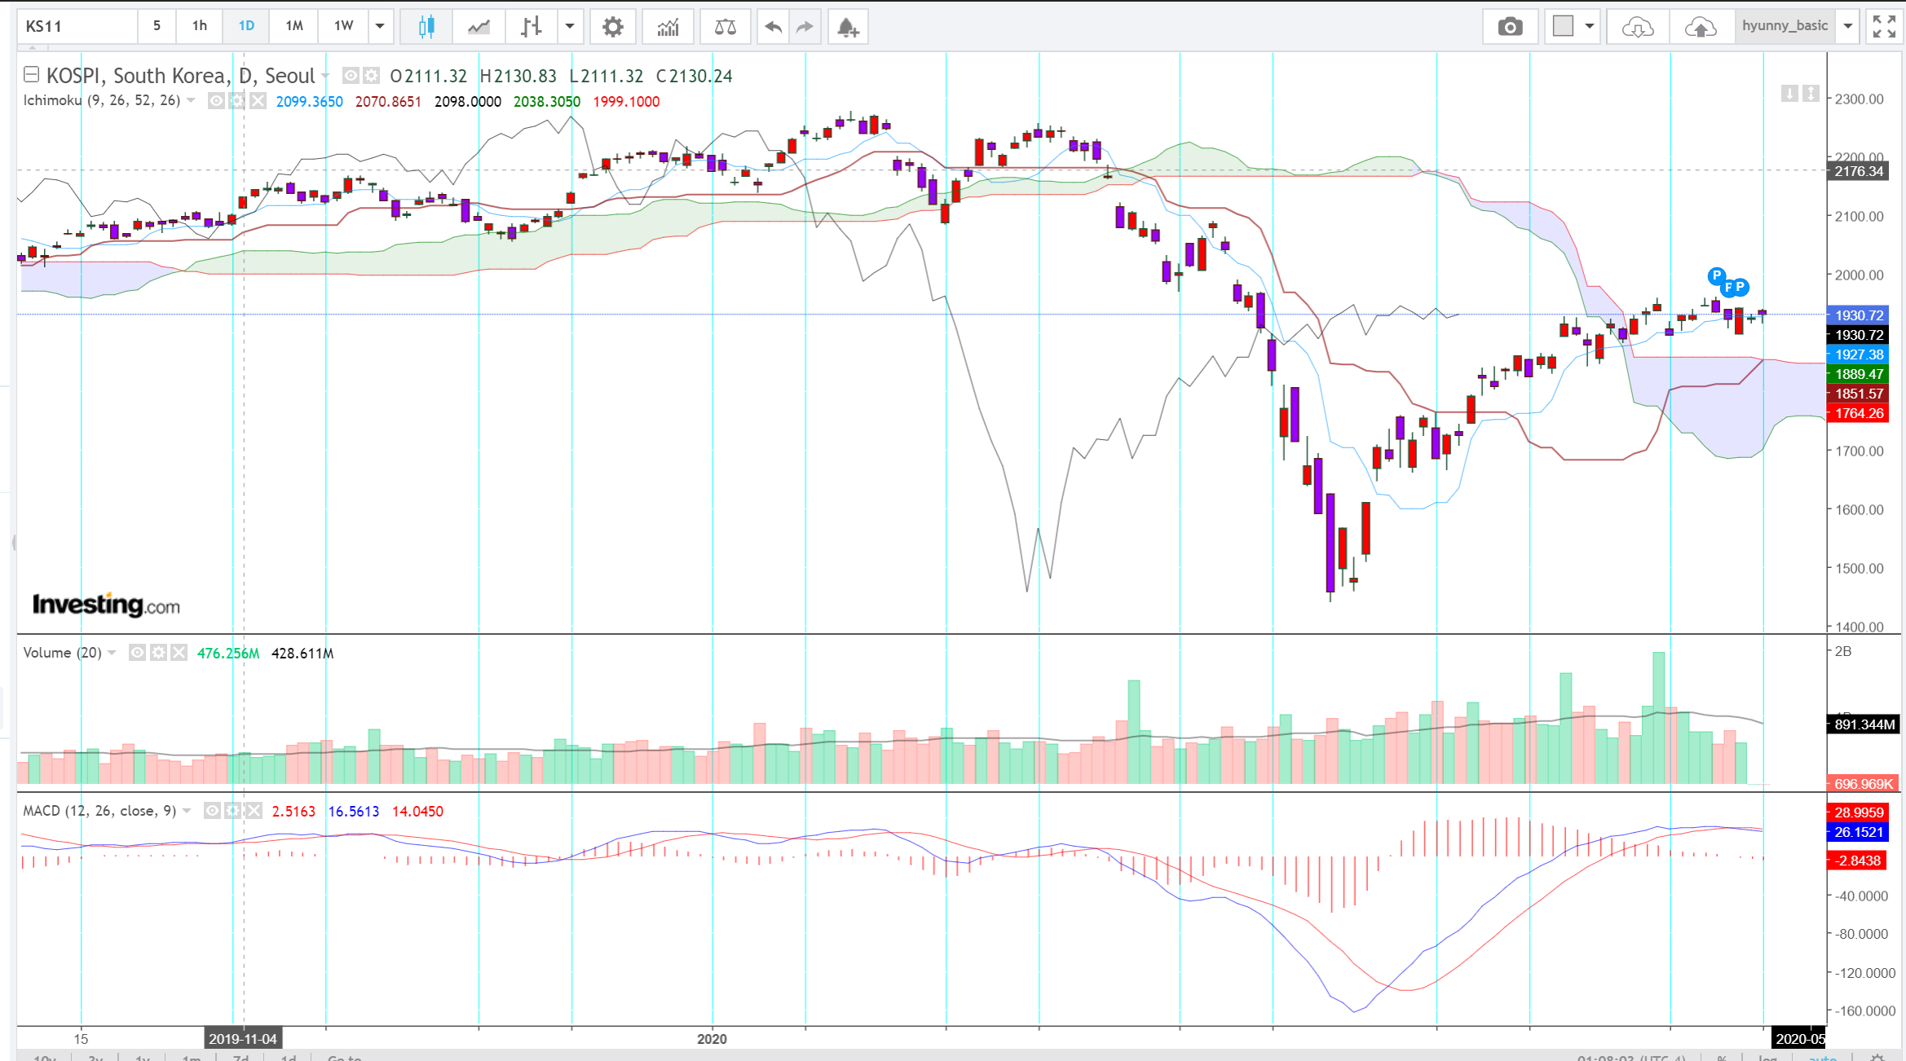The height and width of the screenshot is (1061, 1906).
Task: Collapse the KOSPI legend with minus box
Action: [31, 75]
